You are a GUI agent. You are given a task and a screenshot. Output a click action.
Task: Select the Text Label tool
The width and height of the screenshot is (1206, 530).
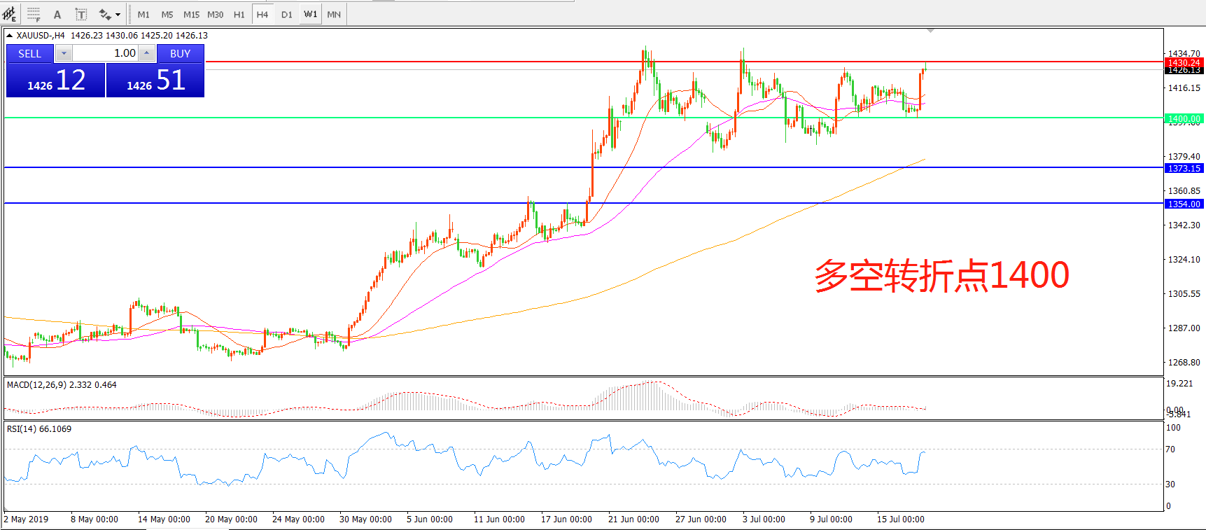point(81,15)
